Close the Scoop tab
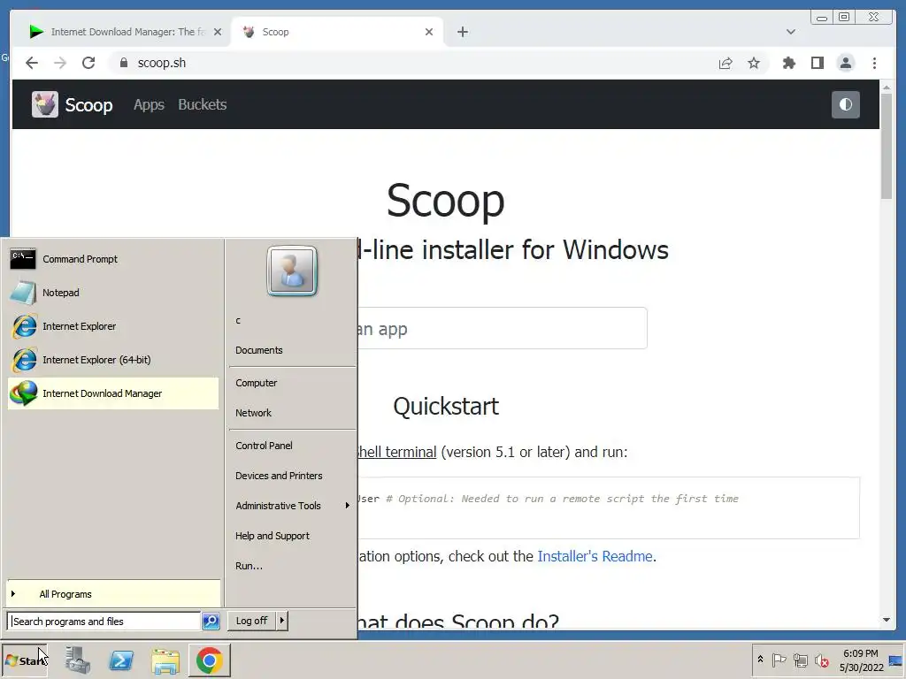Image resolution: width=906 pixels, height=679 pixels. tap(429, 32)
